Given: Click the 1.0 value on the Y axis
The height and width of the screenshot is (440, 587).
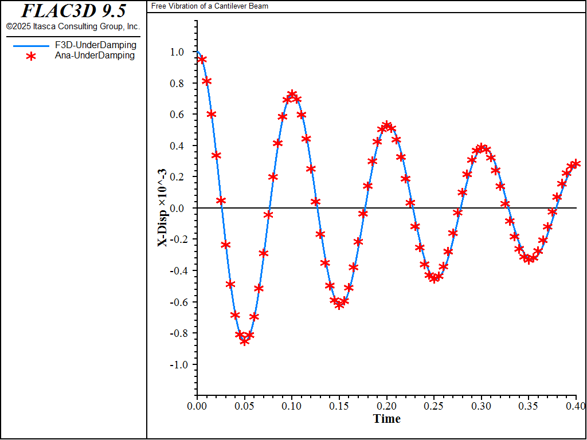Looking at the screenshot, I should coord(177,52).
